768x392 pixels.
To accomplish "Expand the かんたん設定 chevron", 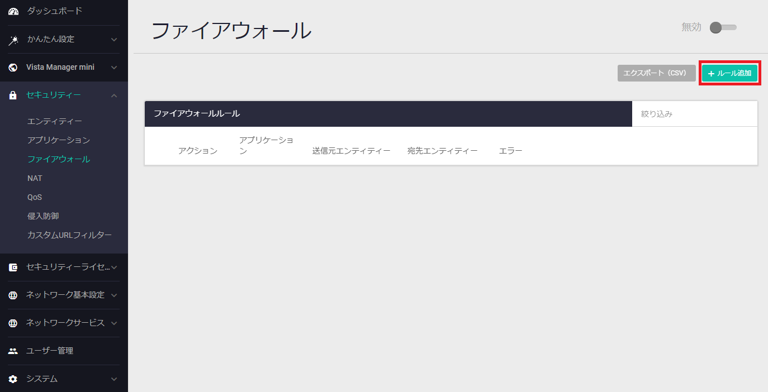I will (x=114, y=40).
